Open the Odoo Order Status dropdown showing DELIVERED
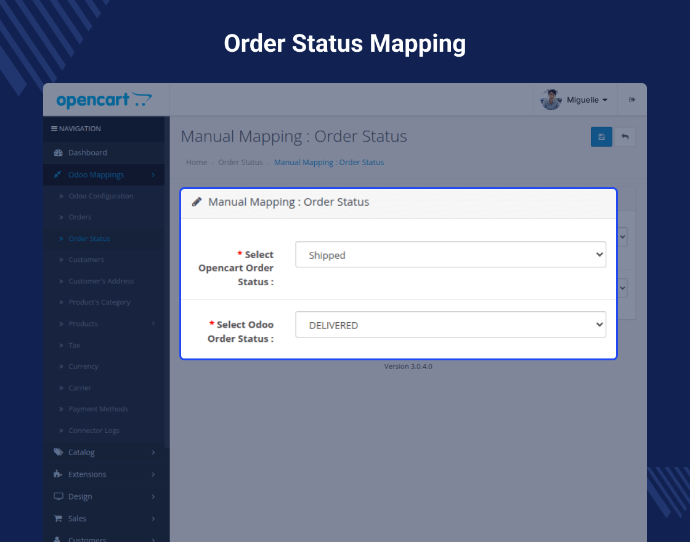 [450, 325]
